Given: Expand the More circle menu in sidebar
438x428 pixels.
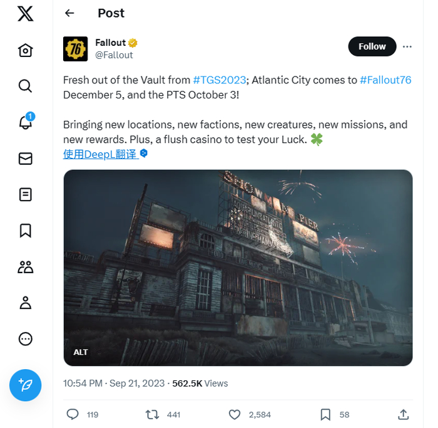Looking at the screenshot, I should tap(25, 339).
